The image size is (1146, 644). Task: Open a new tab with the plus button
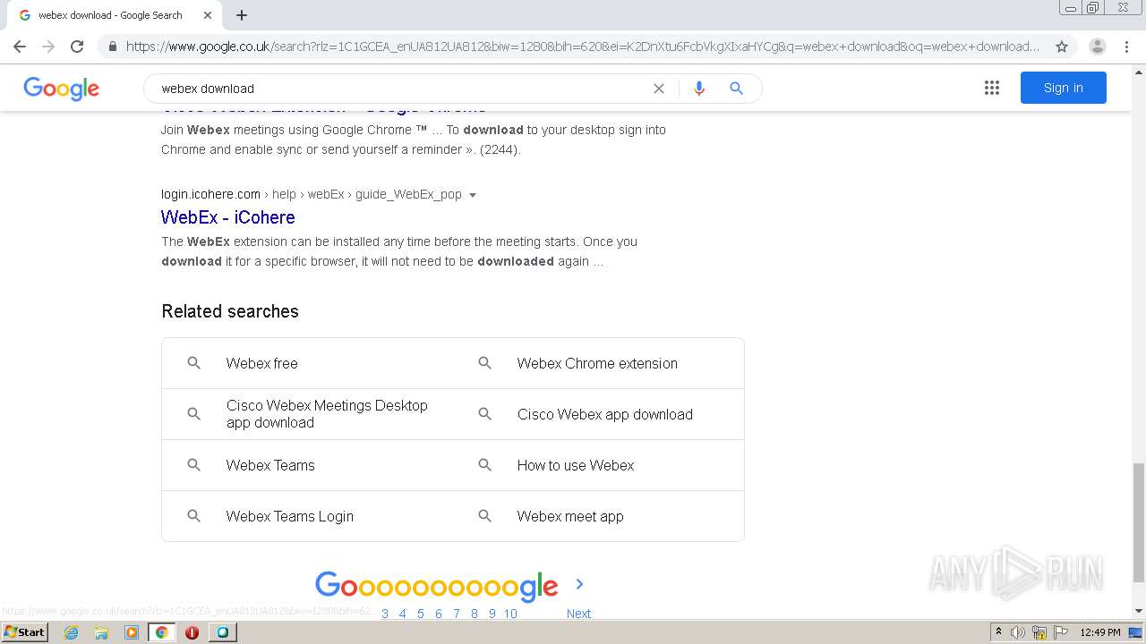click(242, 15)
